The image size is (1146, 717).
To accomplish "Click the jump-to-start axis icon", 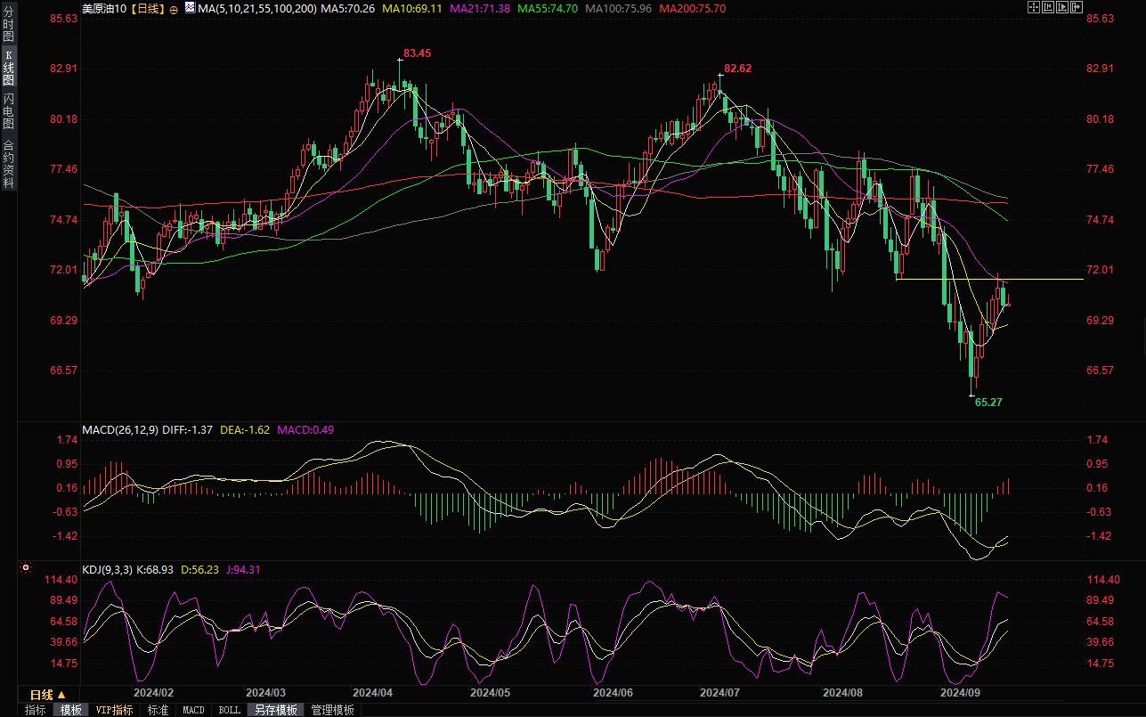I will click(1048, 7).
